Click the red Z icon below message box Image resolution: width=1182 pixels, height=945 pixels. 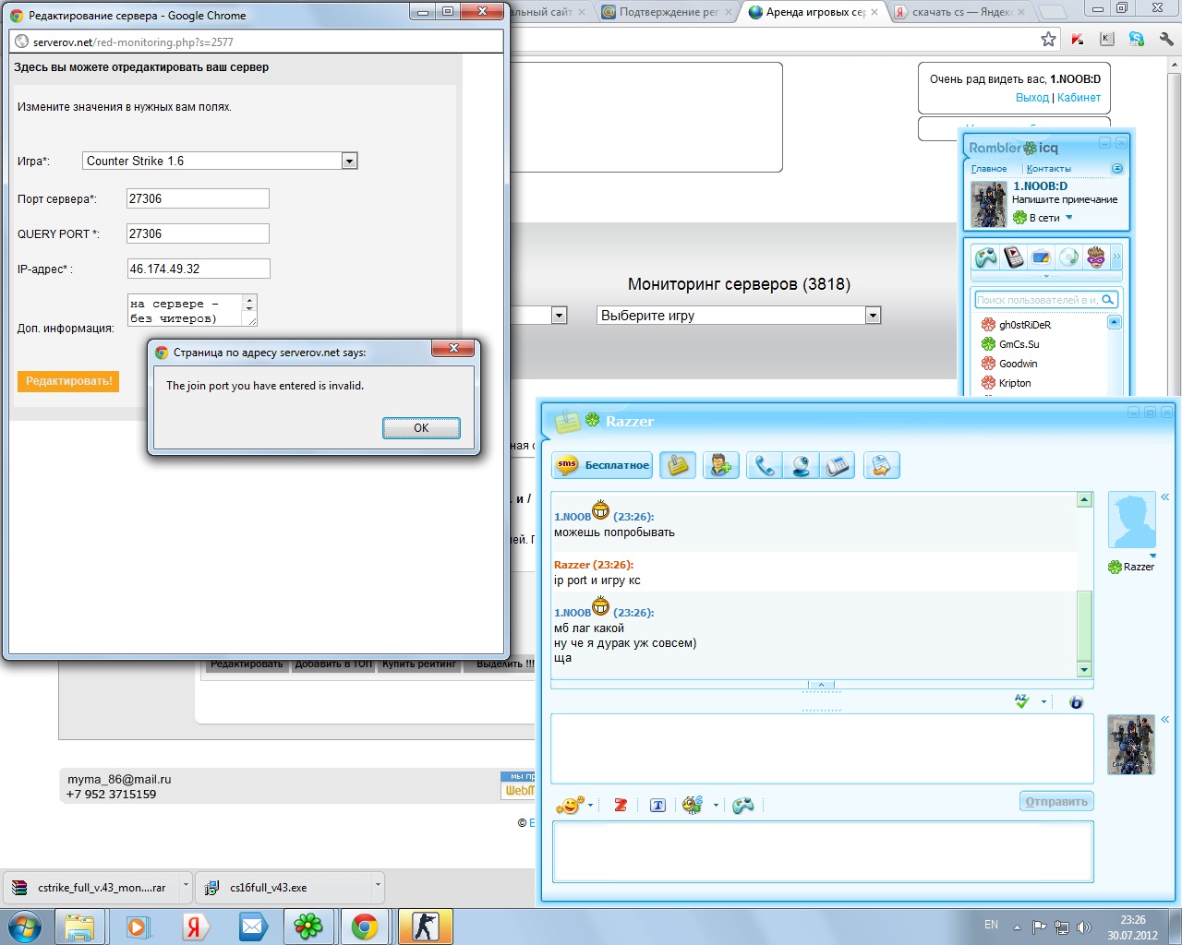tap(621, 806)
